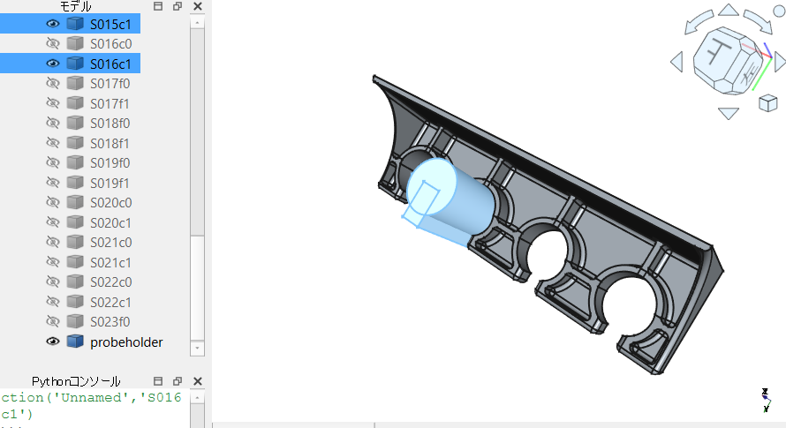Click the 下 face of navigation cube
Image resolution: width=786 pixels, height=428 pixels.
click(718, 53)
